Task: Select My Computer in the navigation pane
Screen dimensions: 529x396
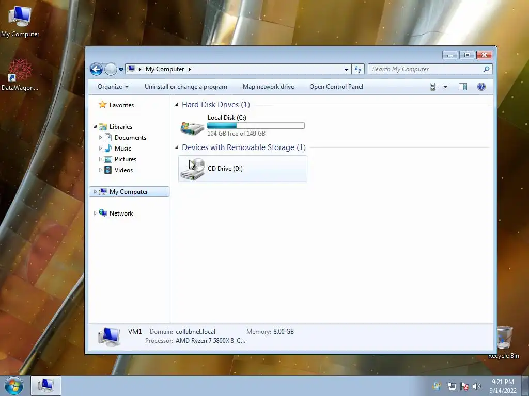Action: point(129,192)
